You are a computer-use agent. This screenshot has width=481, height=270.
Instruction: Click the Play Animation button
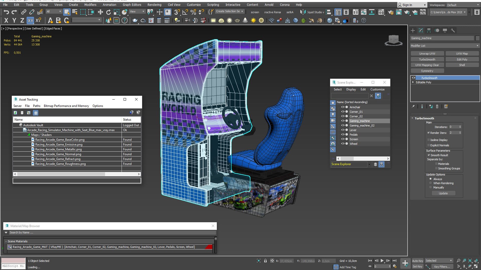[382, 260]
